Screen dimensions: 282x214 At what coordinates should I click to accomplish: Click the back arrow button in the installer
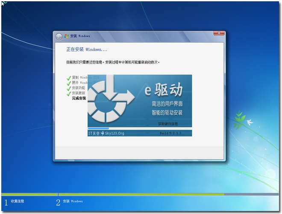pos(59,37)
